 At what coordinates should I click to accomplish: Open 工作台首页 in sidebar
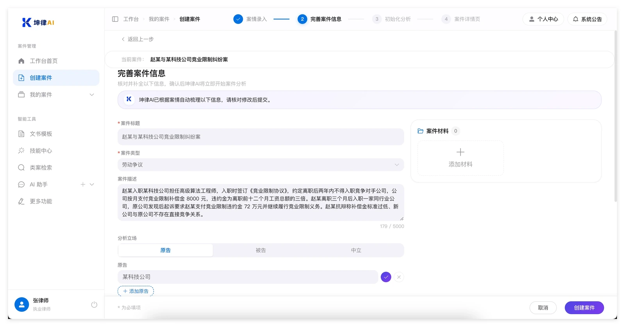pos(56,61)
